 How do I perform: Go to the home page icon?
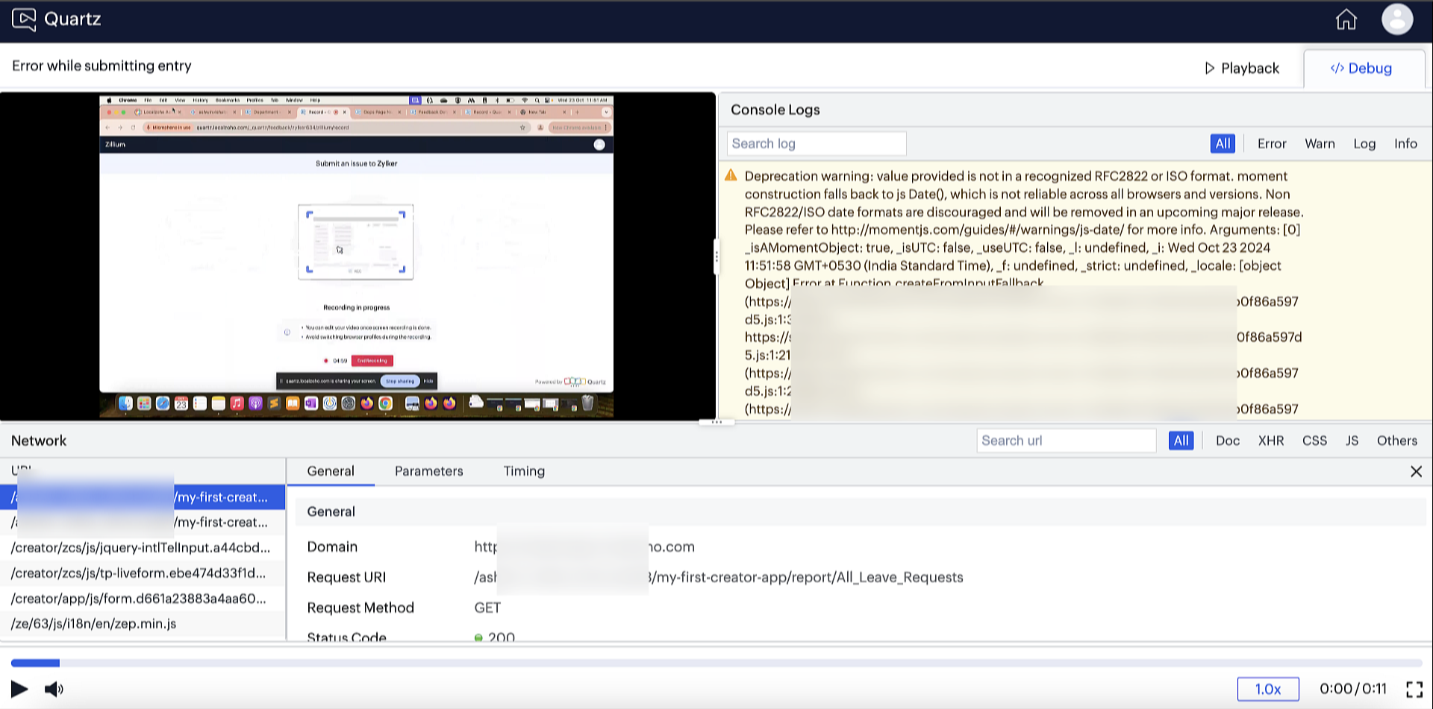pos(1346,19)
